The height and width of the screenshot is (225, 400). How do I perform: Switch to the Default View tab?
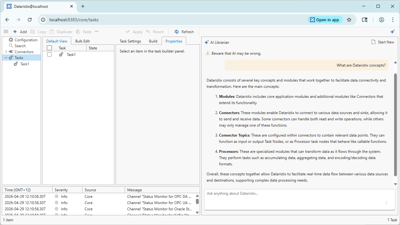point(57,41)
